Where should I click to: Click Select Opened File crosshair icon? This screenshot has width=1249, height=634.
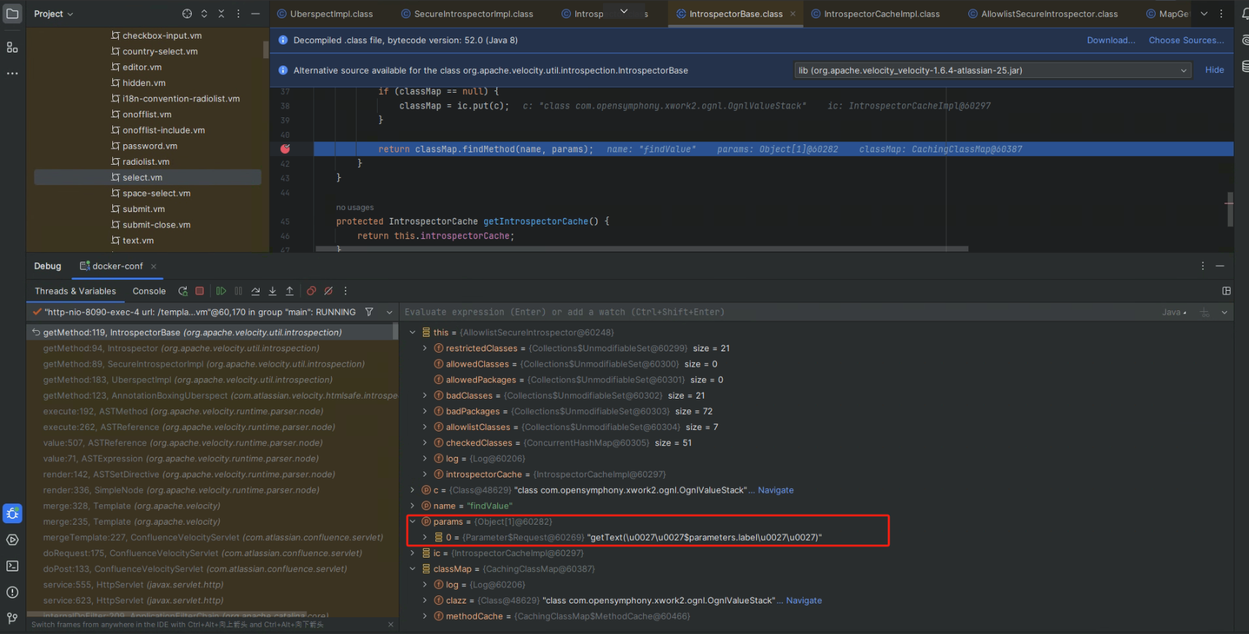[x=187, y=14]
